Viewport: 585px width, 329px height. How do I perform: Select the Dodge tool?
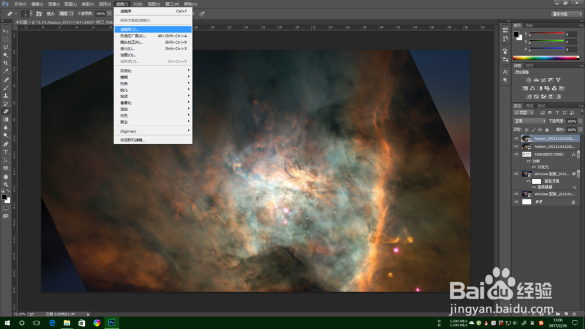coord(6,136)
